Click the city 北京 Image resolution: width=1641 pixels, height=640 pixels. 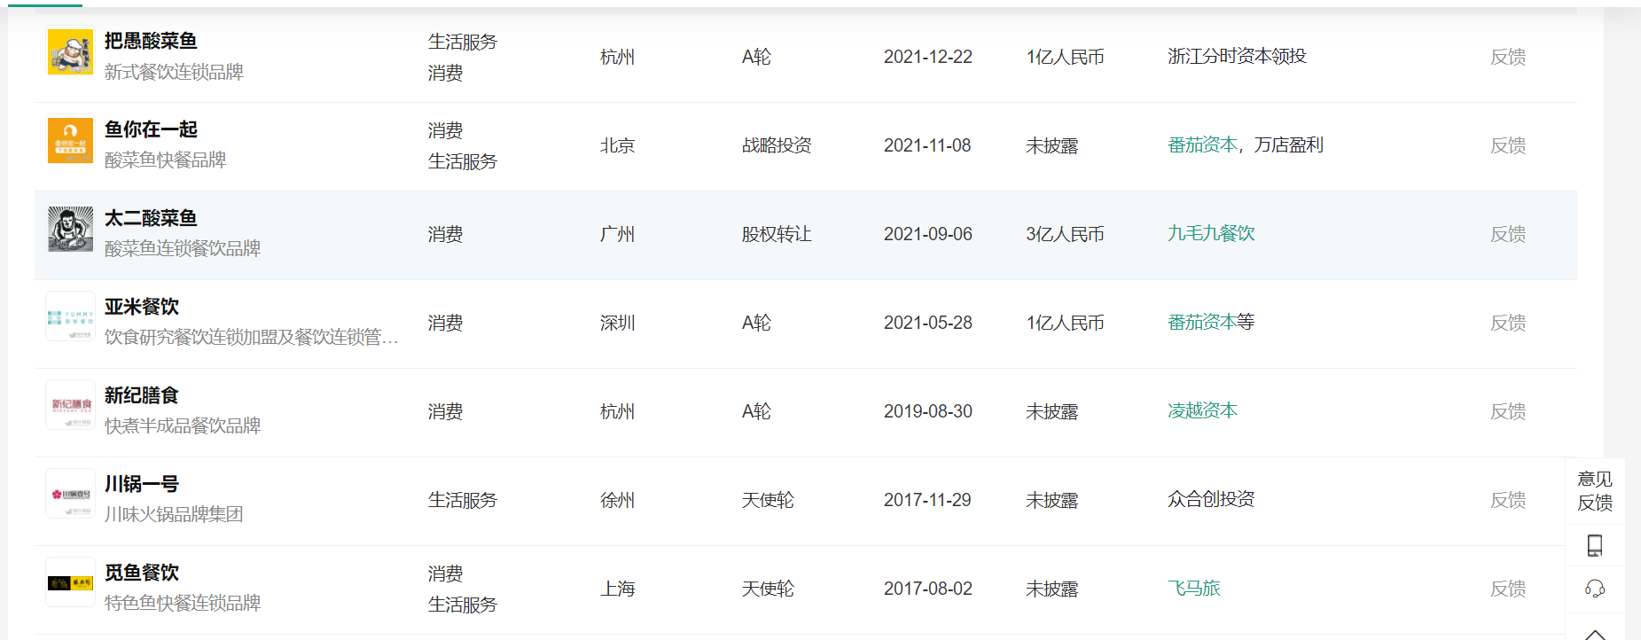[x=618, y=145]
